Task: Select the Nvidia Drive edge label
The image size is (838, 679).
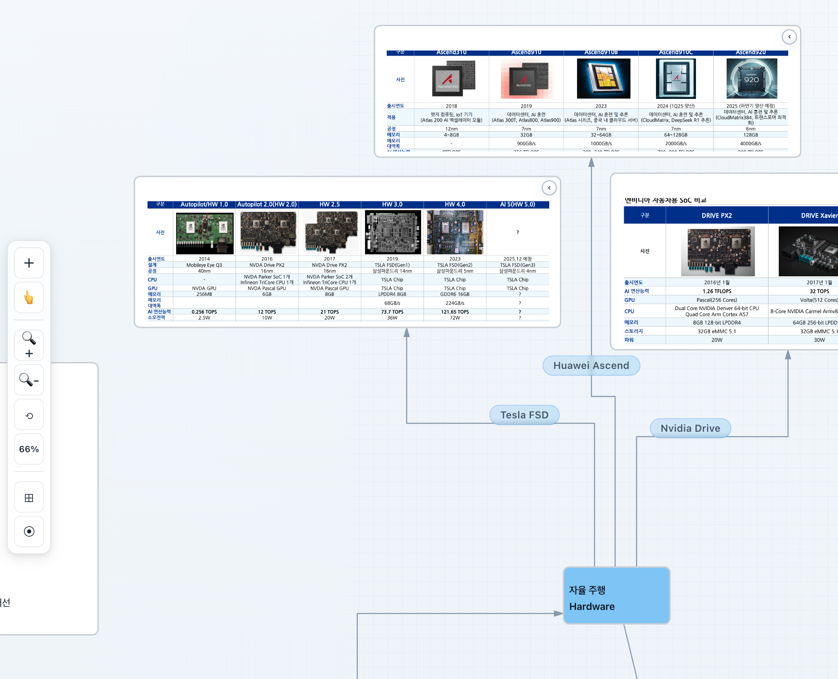Action: point(690,428)
